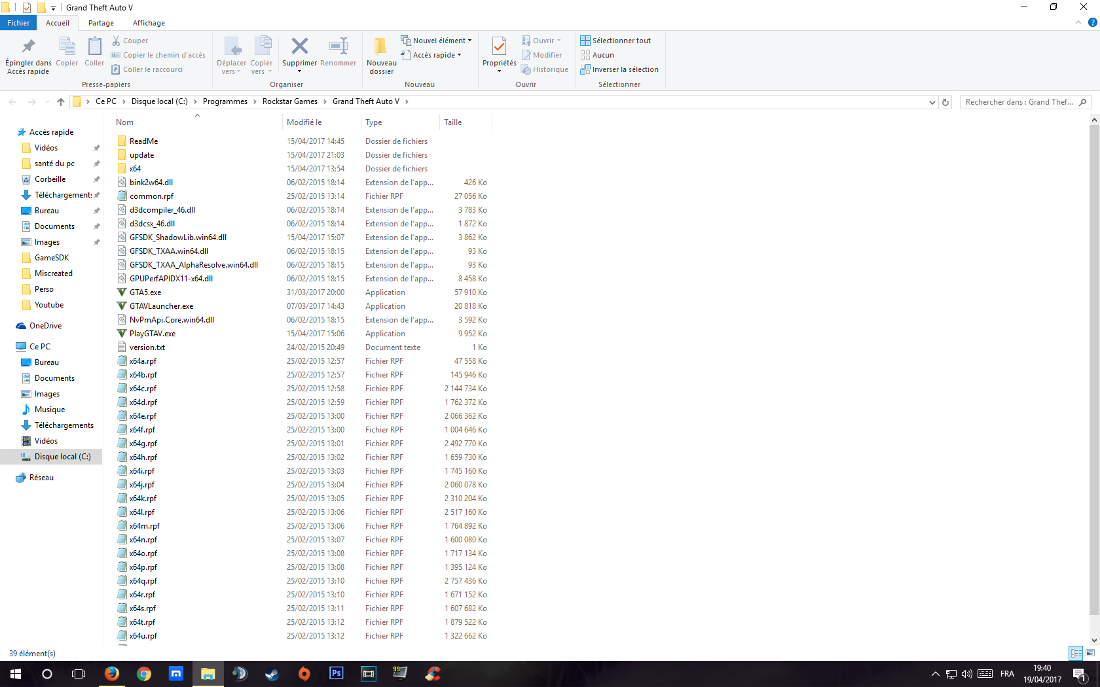The image size is (1100, 687).
Task: Click the Copier vers icon
Action: coord(262,46)
